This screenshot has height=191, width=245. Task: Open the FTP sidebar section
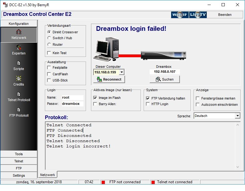[x=19, y=168]
